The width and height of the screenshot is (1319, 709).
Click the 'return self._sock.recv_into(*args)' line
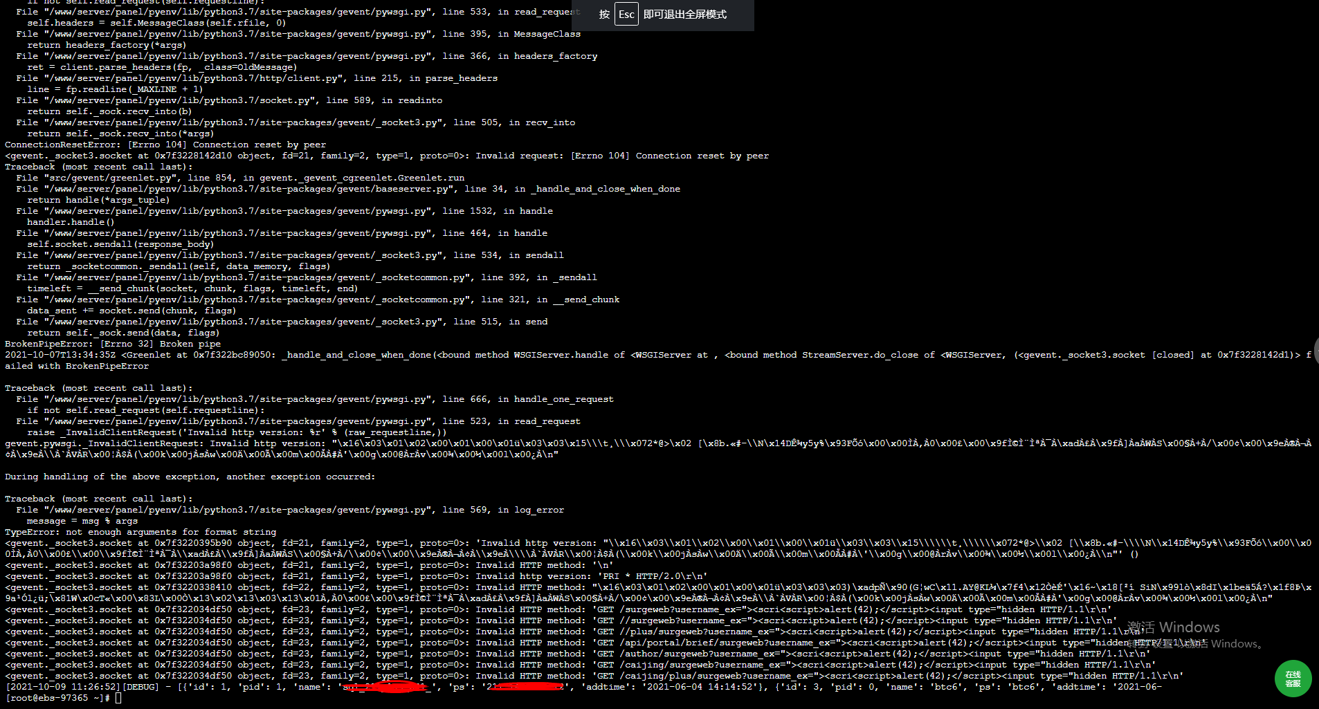pyautogui.click(x=120, y=133)
